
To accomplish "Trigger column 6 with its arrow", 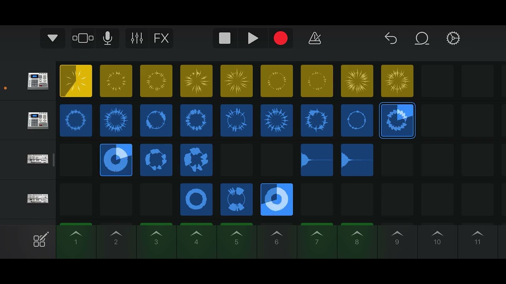I will coord(277,237).
